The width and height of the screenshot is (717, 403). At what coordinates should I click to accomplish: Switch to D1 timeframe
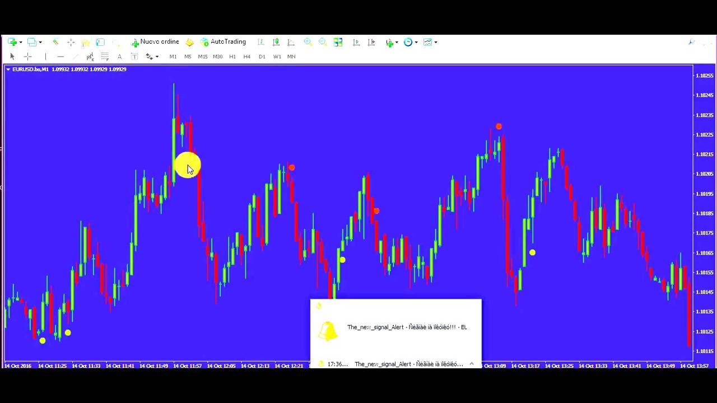tap(262, 57)
